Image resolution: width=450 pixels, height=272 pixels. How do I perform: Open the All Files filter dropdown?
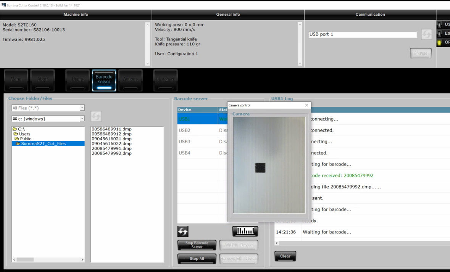point(48,108)
